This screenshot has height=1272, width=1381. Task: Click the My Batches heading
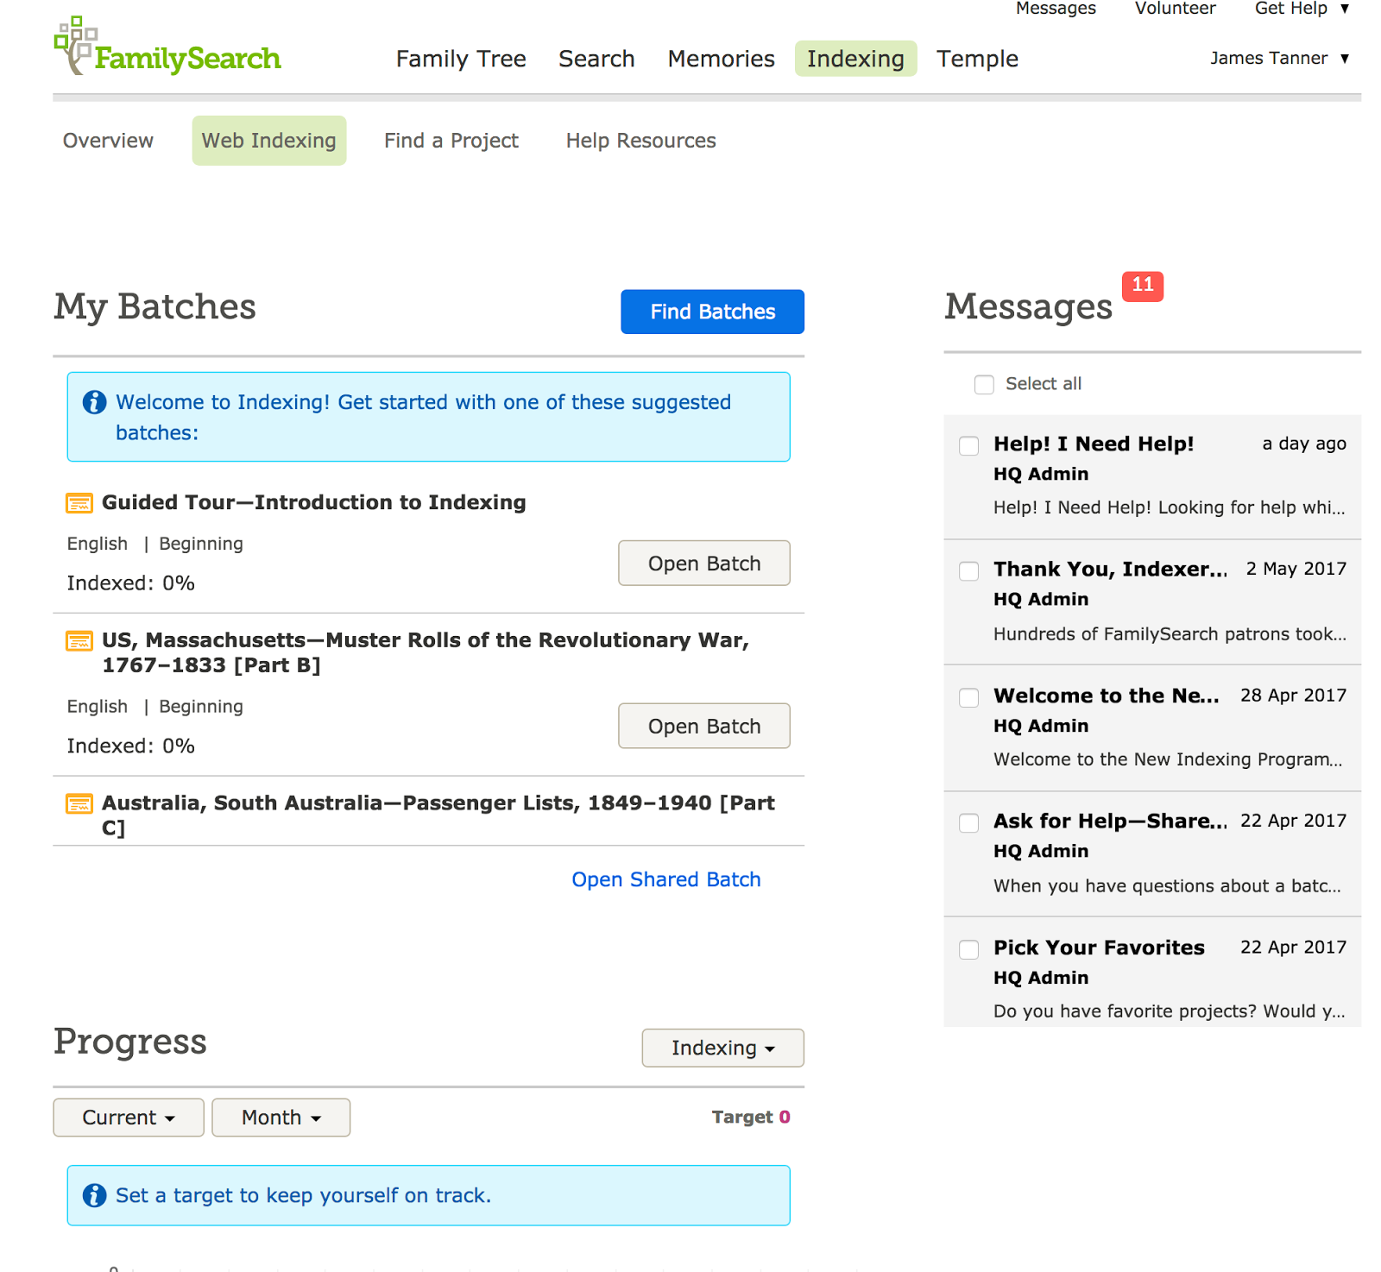point(155,307)
